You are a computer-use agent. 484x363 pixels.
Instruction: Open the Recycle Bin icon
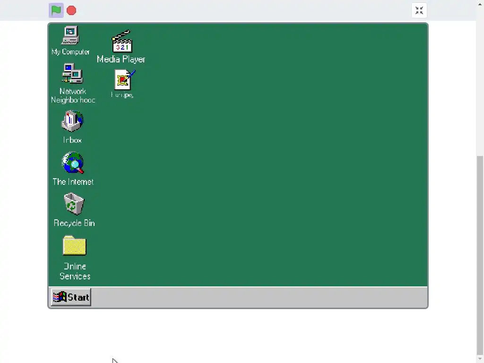tap(74, 204)
